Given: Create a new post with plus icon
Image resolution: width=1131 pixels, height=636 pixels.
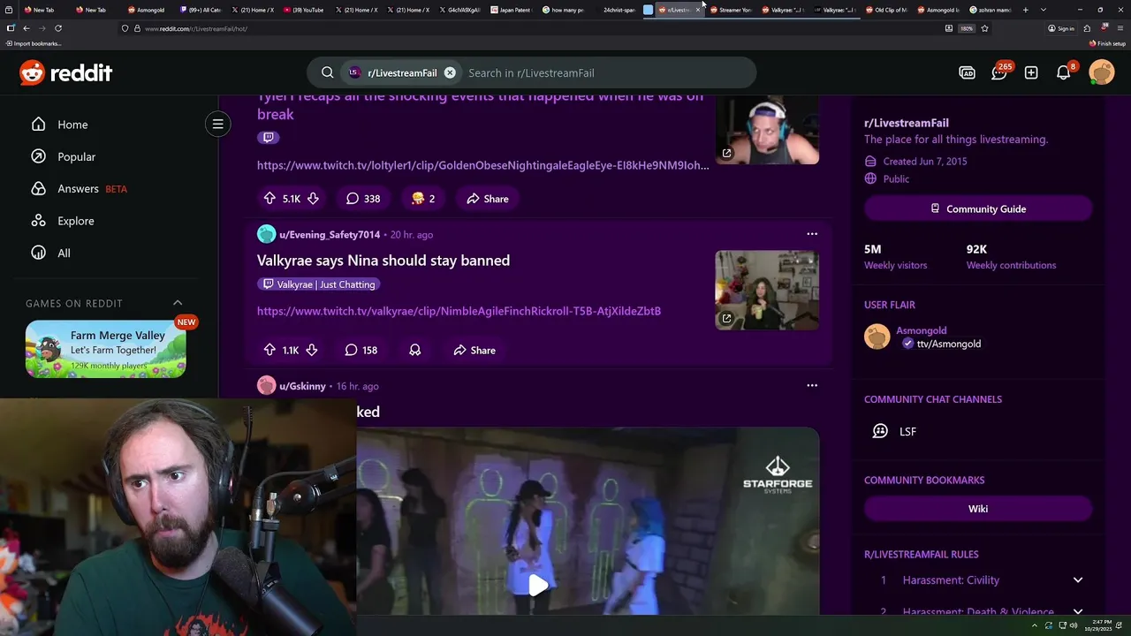Looking at the screenshot, I should tap(1031, 72).
